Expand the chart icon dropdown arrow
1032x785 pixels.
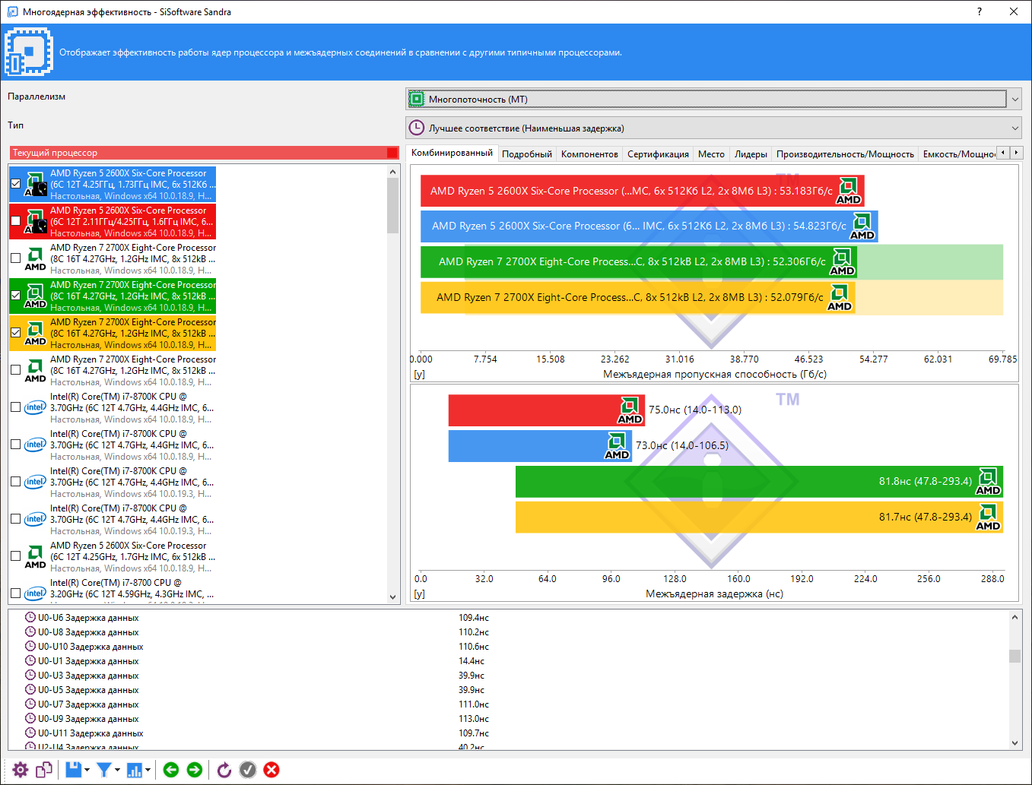pos(148,770)
